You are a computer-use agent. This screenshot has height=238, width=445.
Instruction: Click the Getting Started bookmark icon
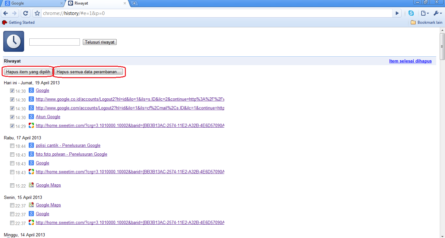(5, 22)
